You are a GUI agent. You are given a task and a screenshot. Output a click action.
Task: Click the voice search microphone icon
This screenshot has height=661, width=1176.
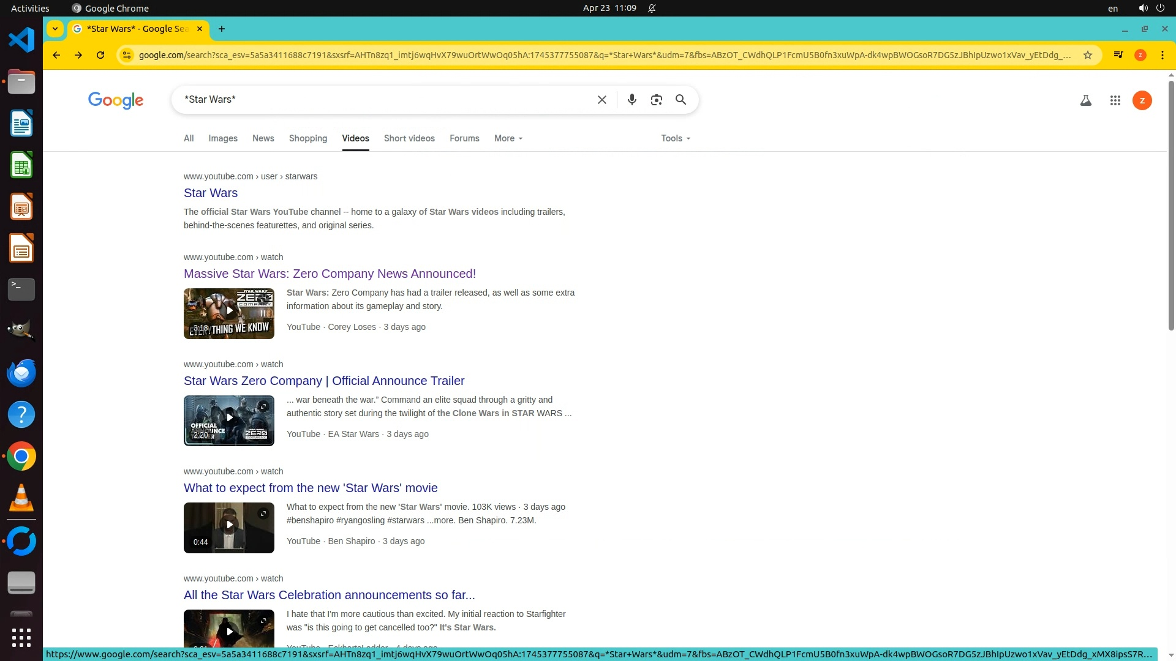[631, 100]
